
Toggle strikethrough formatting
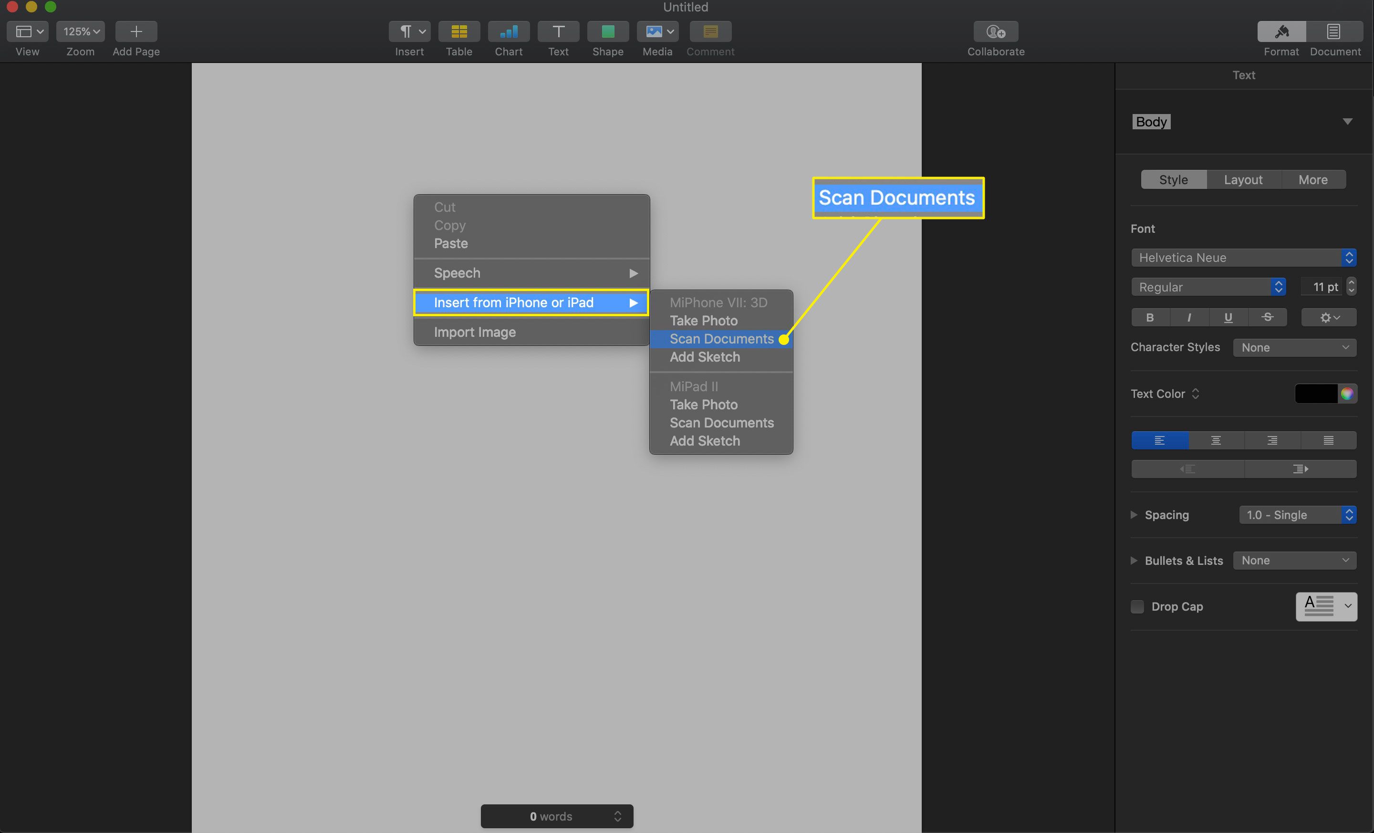1268,317
